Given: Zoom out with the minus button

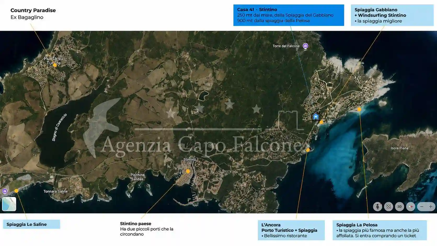Looking at the screenshot, I should [422, 207].
